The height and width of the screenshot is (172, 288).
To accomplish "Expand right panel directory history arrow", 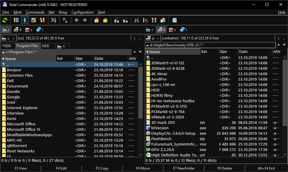I will click(284, 45).
